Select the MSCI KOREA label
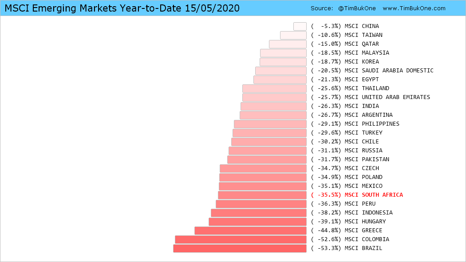 (362, 62)
